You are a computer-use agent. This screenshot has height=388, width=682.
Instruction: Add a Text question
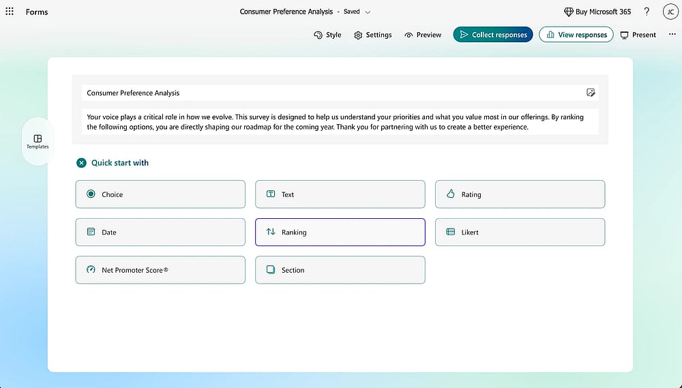click(x=340, y=194)
